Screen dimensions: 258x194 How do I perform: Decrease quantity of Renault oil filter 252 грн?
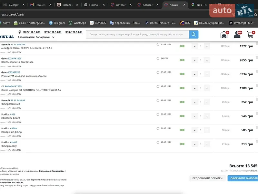(x=195, y=102)
